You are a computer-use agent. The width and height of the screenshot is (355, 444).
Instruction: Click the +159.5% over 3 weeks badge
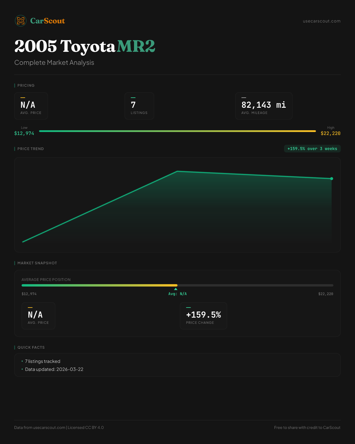[x=312, y=149]
